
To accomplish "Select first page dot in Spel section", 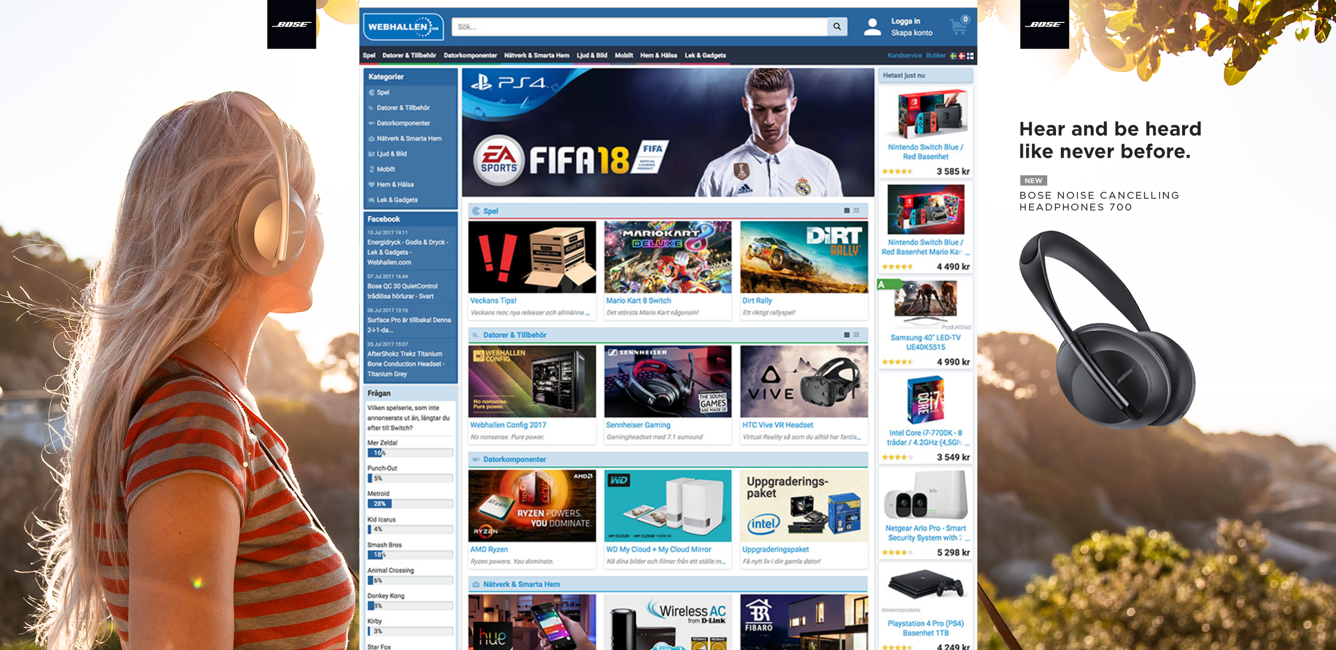I will click(846, 211).
